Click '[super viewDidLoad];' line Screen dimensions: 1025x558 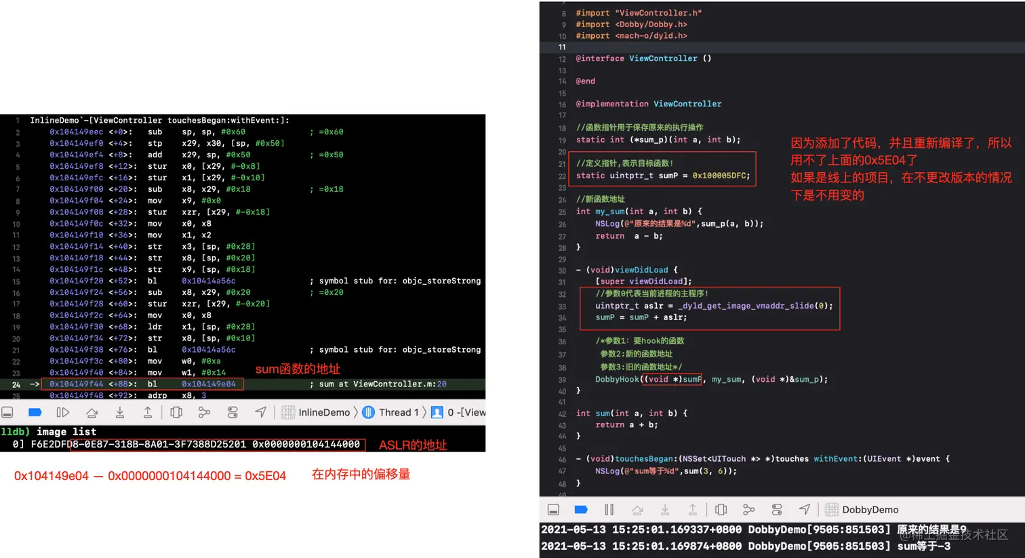(x=643, y=281)
